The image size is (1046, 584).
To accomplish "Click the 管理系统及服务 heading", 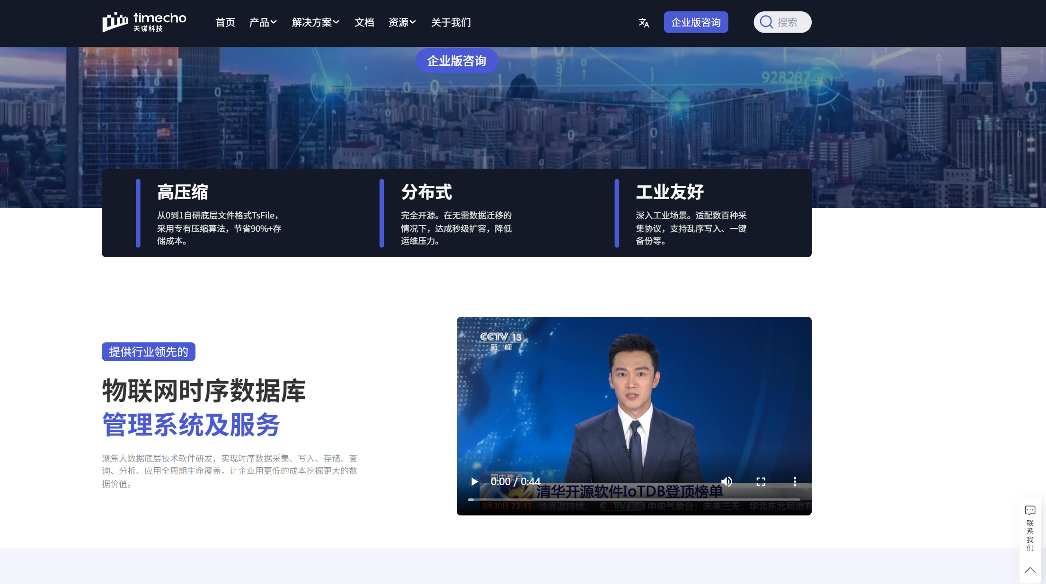I will [191, 425].
